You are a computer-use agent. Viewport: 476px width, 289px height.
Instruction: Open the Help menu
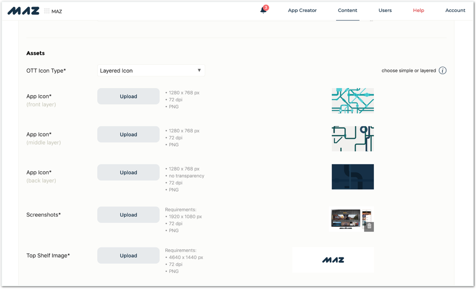tap(418, 10)
